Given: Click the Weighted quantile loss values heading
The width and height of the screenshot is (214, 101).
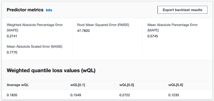Looking at the screenshot, I should (51, 70).
